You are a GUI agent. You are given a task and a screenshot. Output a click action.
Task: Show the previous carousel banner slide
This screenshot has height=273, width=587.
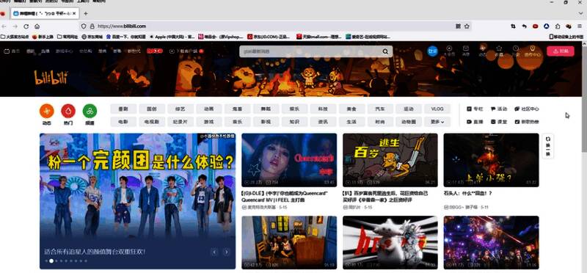pos(214,252)
